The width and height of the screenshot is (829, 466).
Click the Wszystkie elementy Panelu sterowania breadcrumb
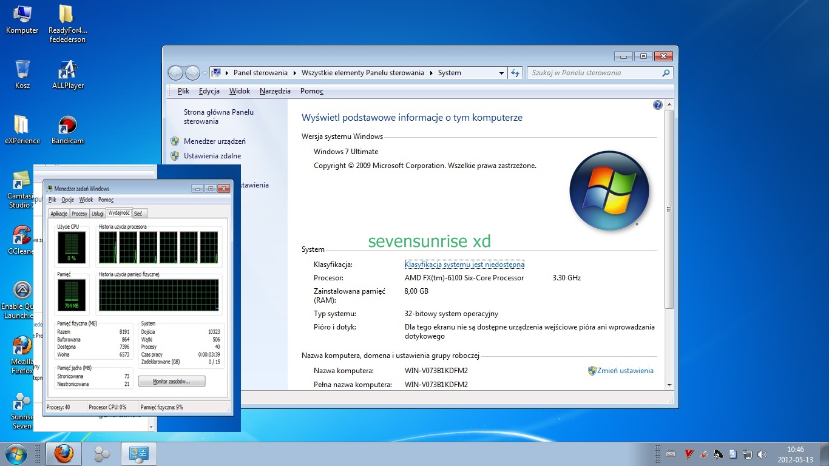[x=363, y=73]
